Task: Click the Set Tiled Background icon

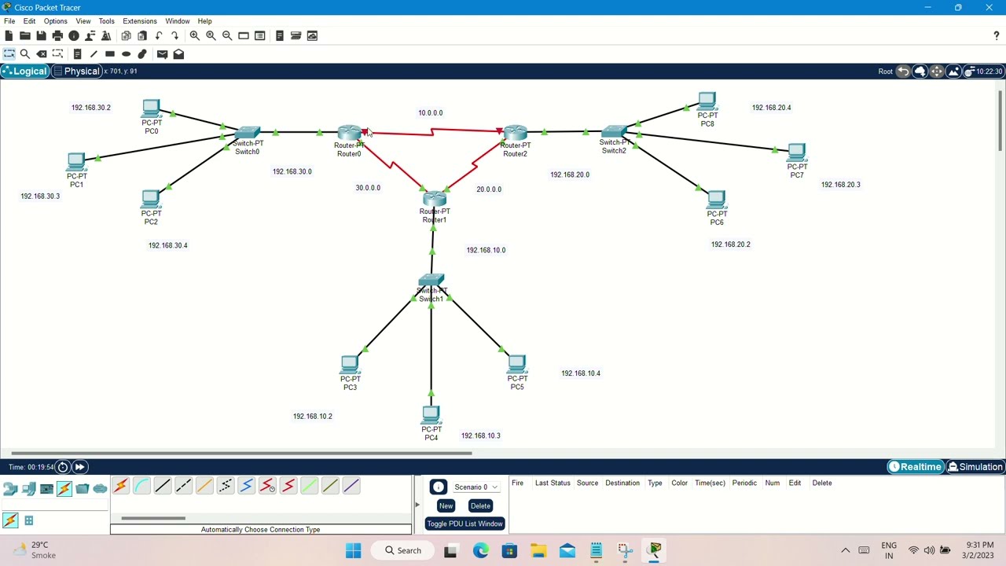Action: pyautogui.click(x=953, y=72)
